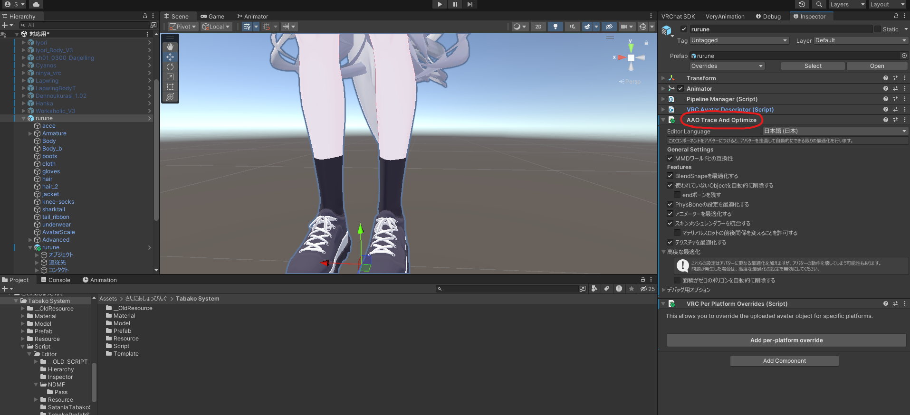The height and width of the screenshot is (415, 910).
Task: Toggle 2D view mode
Action: [538, 27]
